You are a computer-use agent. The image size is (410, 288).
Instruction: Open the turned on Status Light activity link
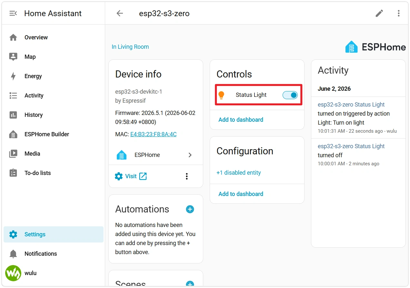pyautogui.click(x=351, y=105)
